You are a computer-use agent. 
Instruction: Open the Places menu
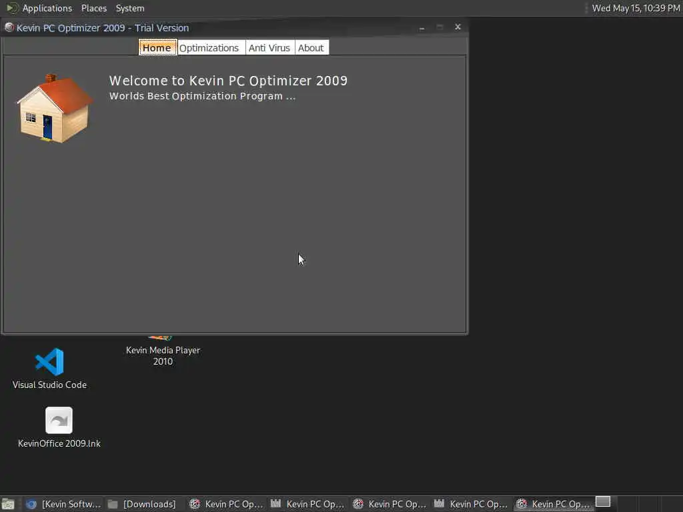tap(93, 8)
